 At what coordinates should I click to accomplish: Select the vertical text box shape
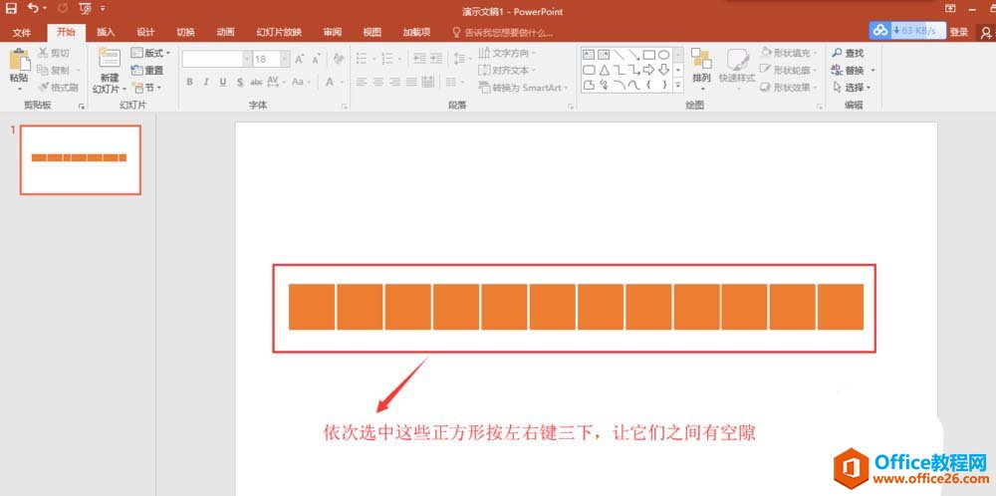(604, 55)
